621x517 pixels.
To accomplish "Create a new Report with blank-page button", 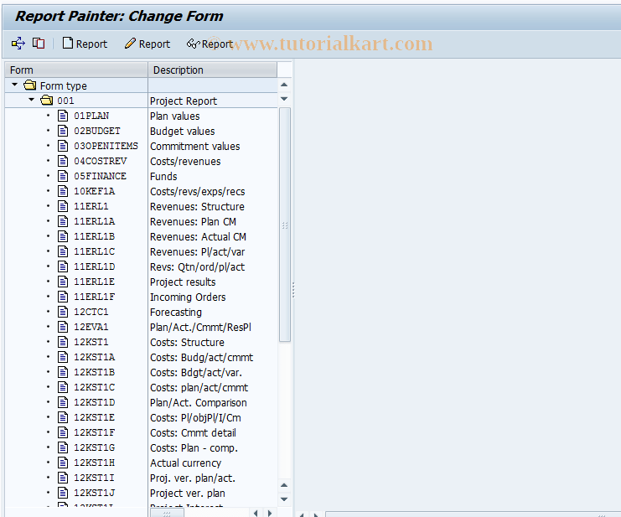I will pyautogui.click(x=85, y=44).
